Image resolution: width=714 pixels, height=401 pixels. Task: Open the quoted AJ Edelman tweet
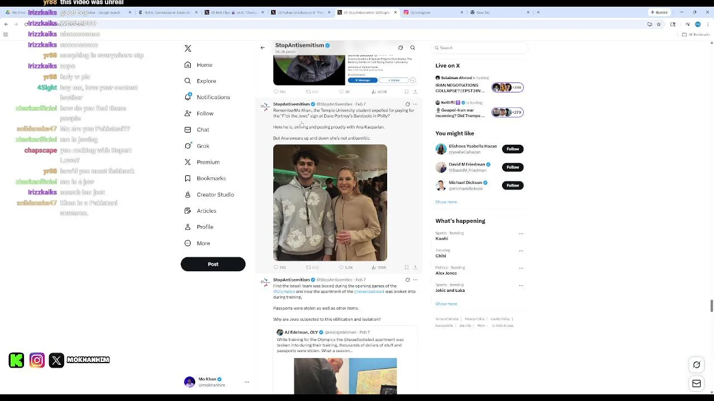point(345,360)
